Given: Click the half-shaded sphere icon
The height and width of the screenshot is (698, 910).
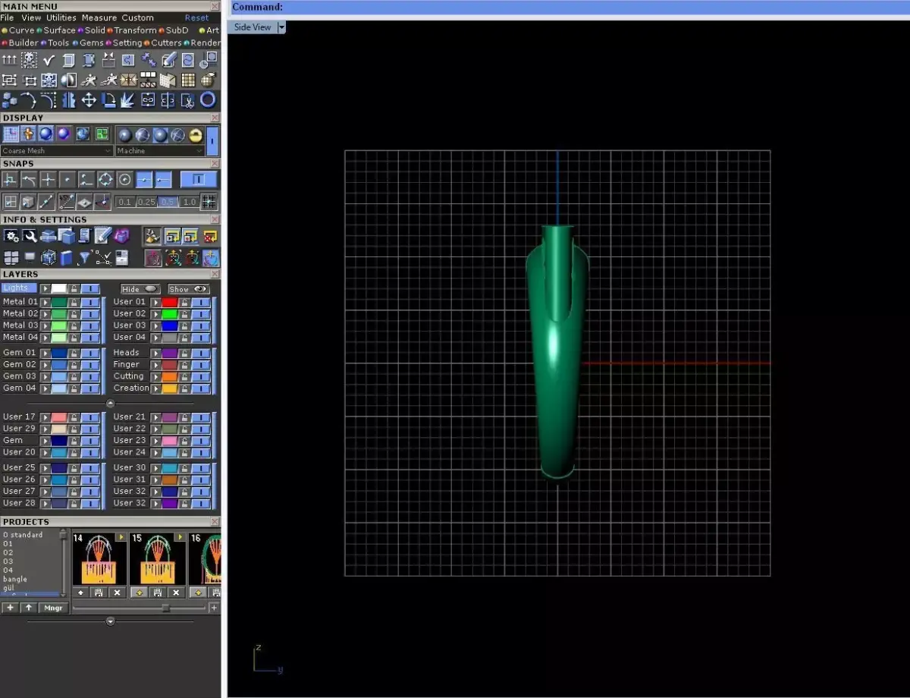Looking at the screenshot, I should pos(69,80).
